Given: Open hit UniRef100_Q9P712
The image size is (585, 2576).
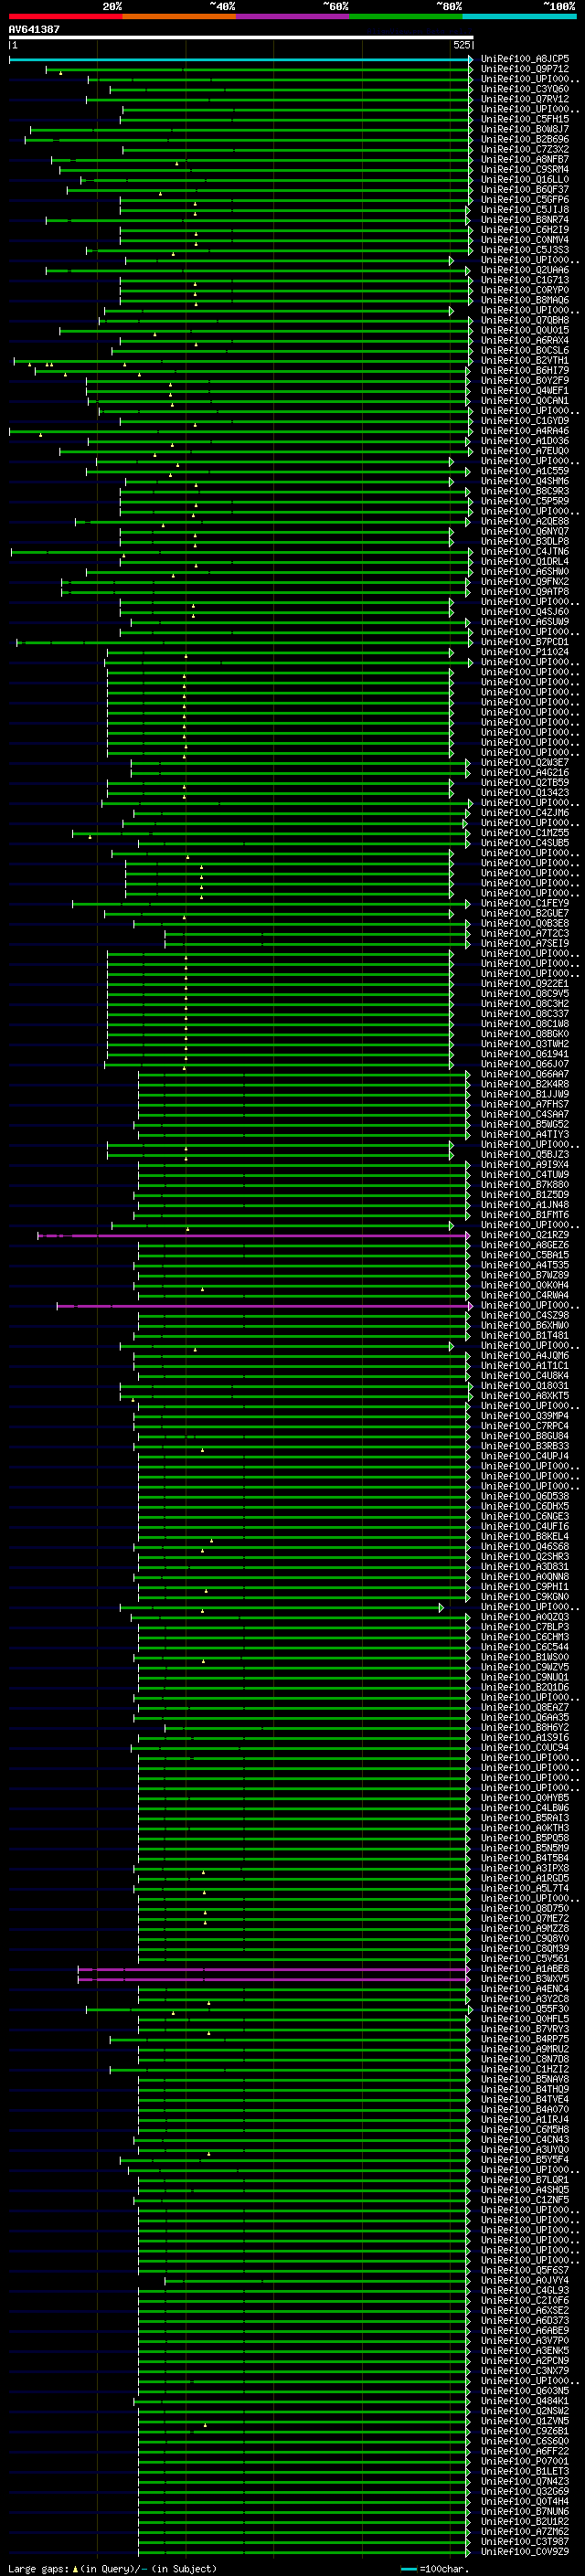Looking at the screenshot, I should 525,69.
